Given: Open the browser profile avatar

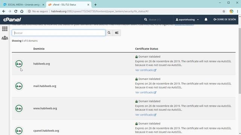Looking at the screenshot, I should point(231,11).
